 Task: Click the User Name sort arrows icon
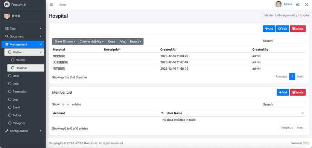click(303, 113)
